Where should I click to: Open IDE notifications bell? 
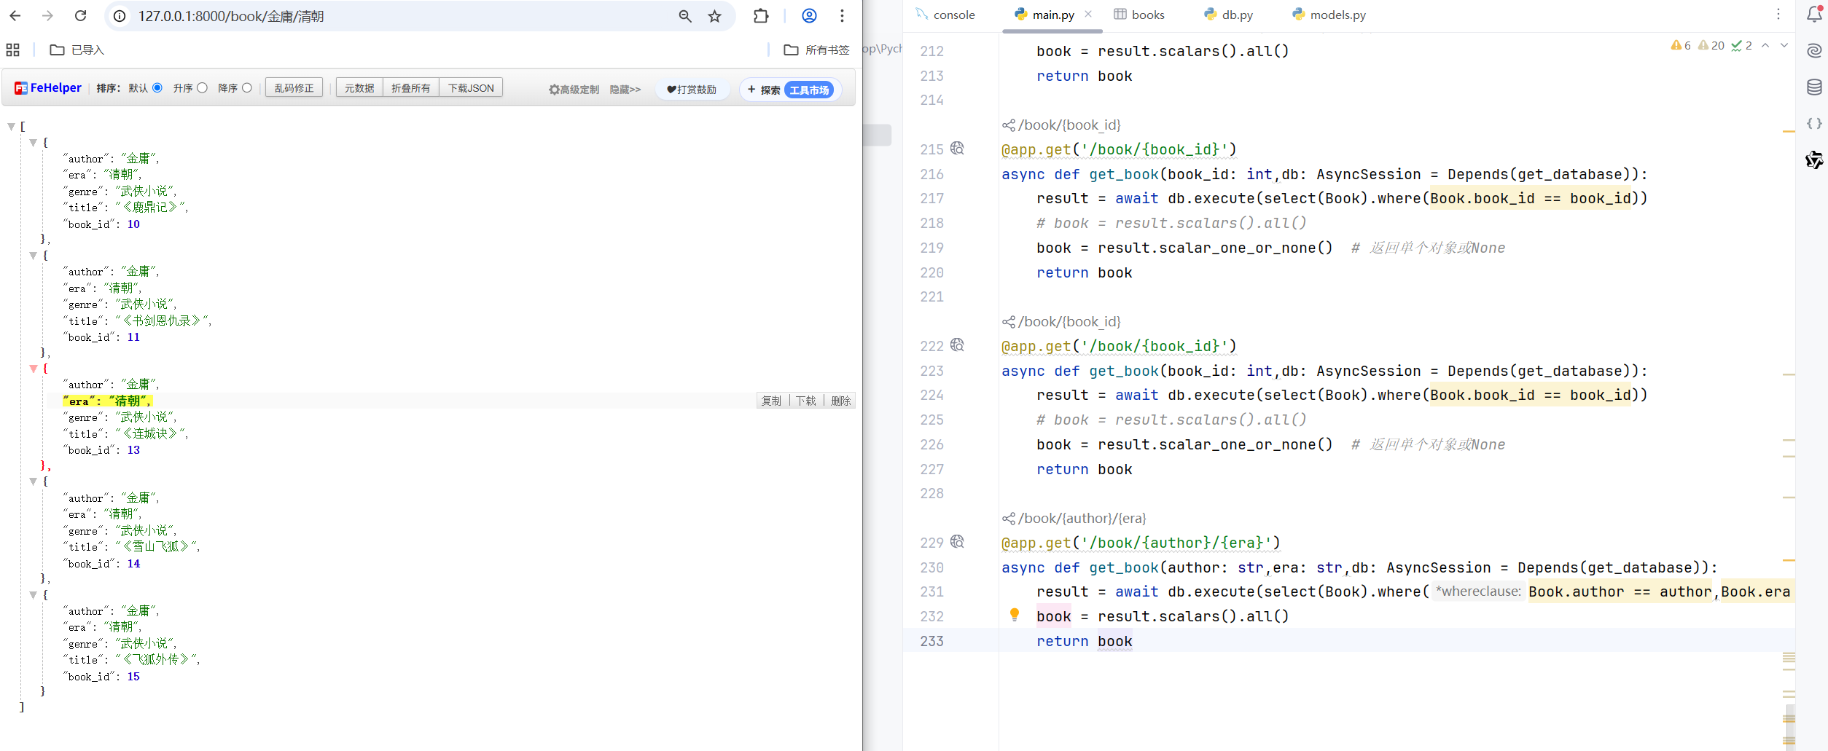point(1813,15)
